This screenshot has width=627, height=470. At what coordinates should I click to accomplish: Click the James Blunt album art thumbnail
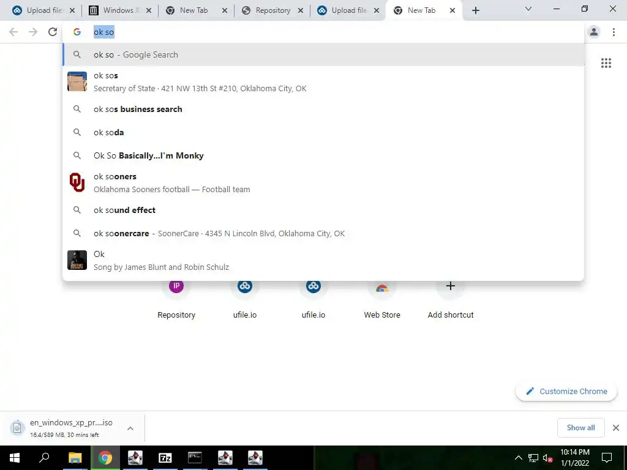pyautogui.click(x=77, y=260)
